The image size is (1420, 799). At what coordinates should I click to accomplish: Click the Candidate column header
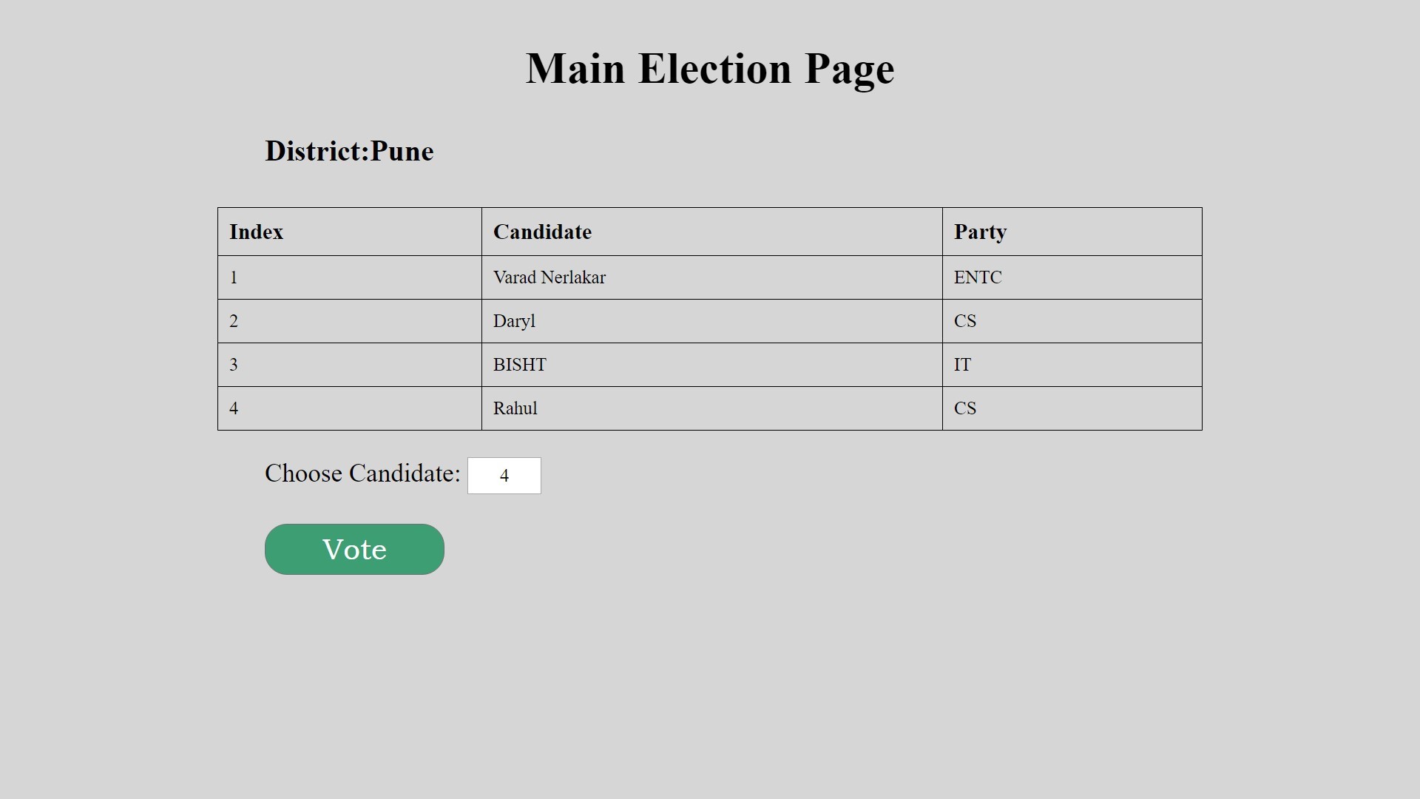coord(711,232)
